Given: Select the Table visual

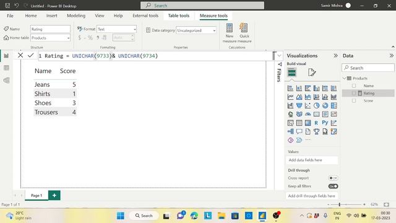Looking at the screenshot, I should tap(299, 123).
